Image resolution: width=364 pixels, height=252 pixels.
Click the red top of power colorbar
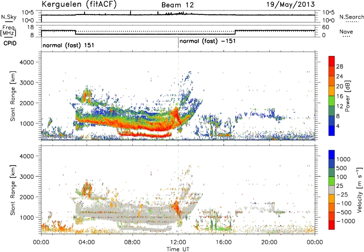pos(332,60)
